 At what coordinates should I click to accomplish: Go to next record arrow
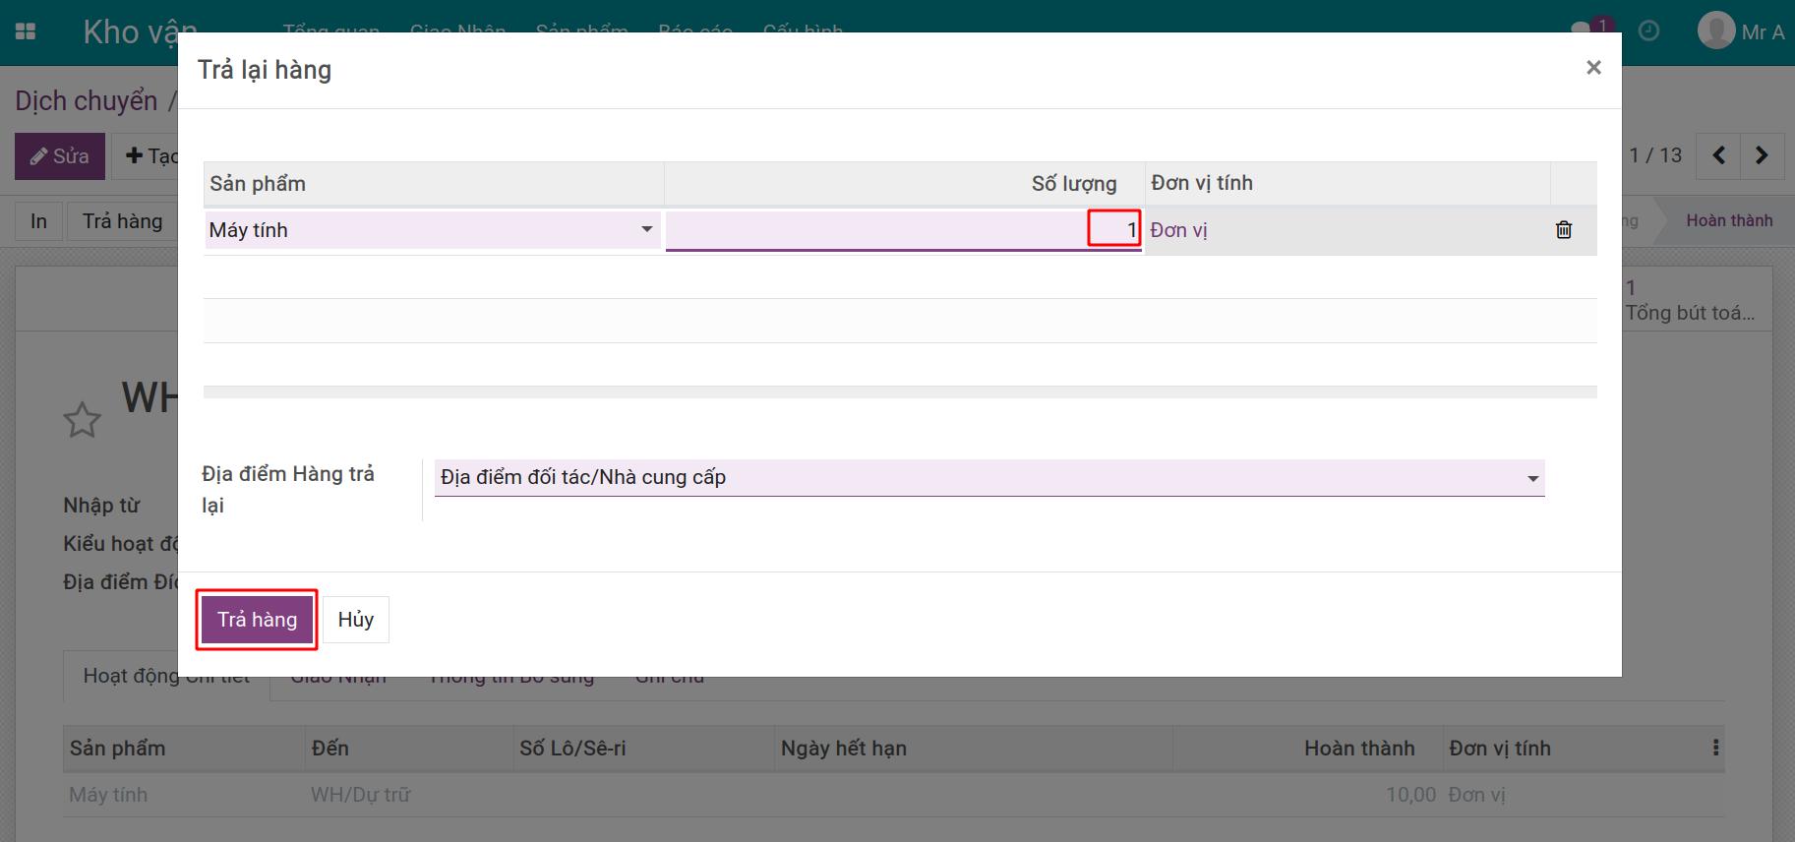click(x=1762, y=155)
